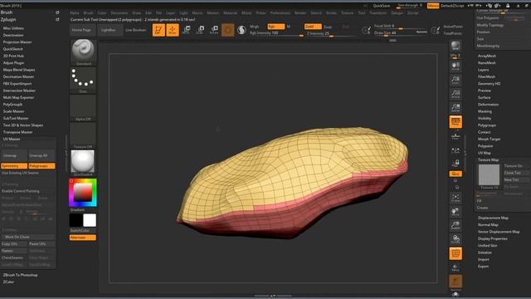Image resolution: width=531 pixels, height=299 pixels.
Task: Click the Gizmo 3D icon
Action: (x=227, y=30)
